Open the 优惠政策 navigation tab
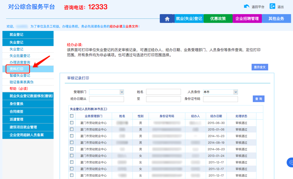293x179 pixels. point(218,19)
